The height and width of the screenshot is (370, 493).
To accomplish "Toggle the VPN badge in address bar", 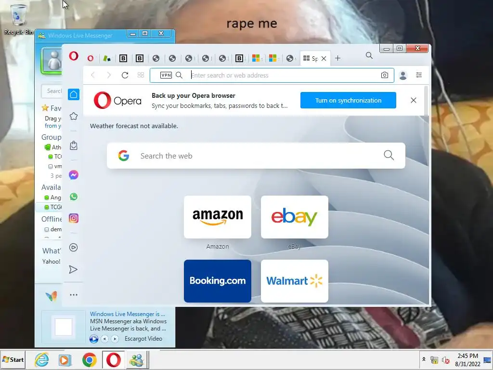I will [x=166, y=75].
